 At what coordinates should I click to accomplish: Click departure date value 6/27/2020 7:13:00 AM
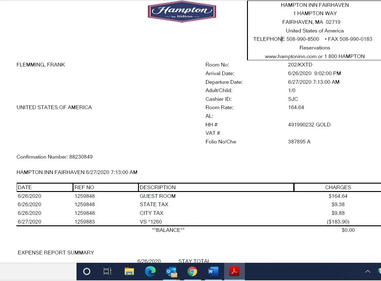click(x=314, y=82)
